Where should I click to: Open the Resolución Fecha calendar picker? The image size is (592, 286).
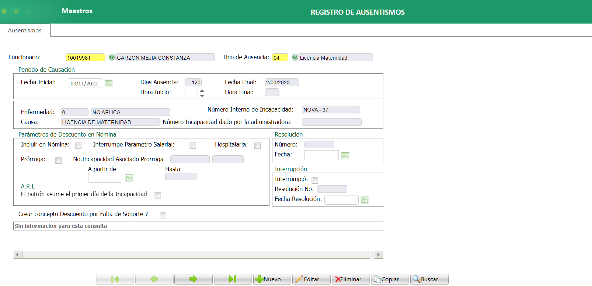[345, 155]
